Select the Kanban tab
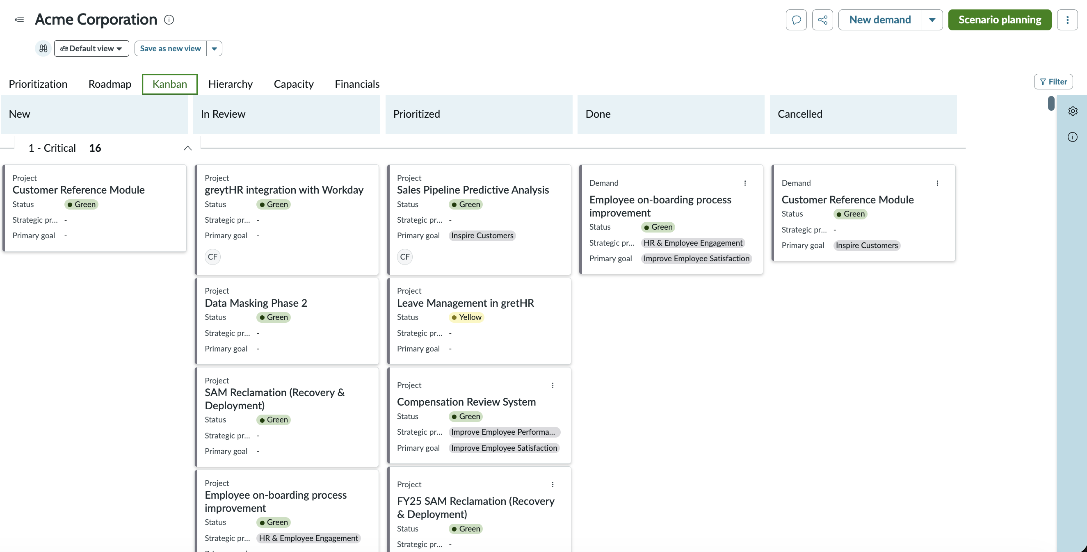Viewport: 1087px width, 552px height. click(170, 84)
